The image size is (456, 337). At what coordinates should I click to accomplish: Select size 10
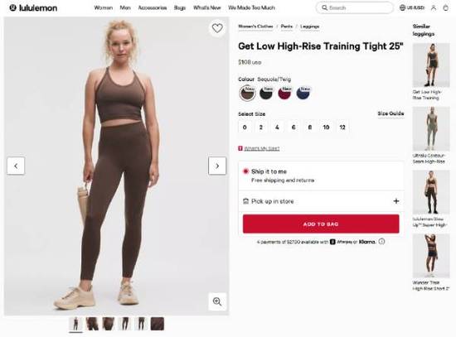(x=326, y=128)
